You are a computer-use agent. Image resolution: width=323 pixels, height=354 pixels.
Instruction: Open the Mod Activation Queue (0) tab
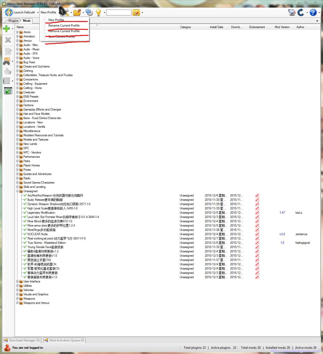pyautogui.click(x=64, y=340)
